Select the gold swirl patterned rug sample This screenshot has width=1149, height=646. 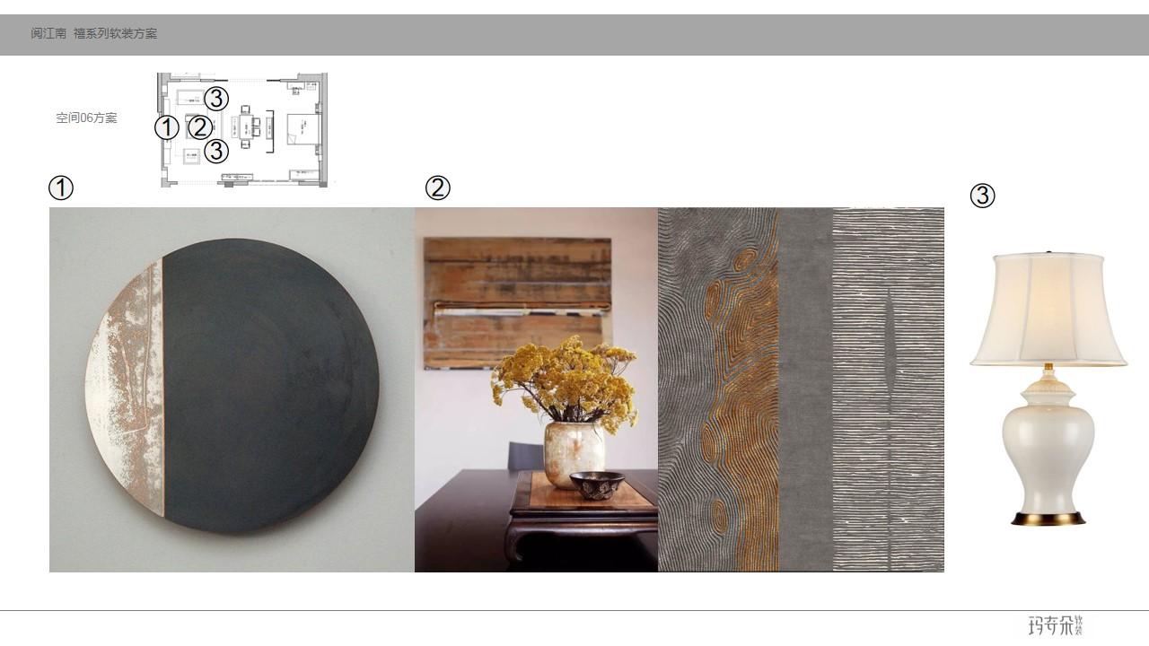click(718, 390)
